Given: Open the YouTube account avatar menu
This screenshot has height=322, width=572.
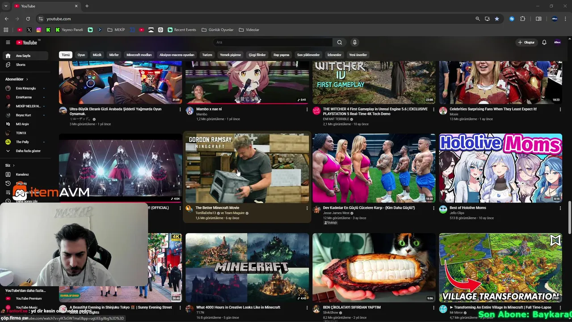Looking at the screenshot, I should coord(557,42).
